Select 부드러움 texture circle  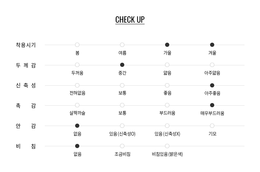(167, 105)
